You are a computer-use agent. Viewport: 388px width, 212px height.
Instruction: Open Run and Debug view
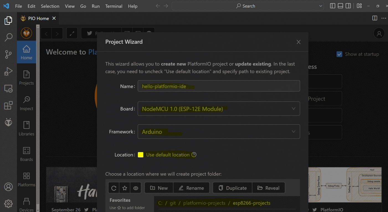[x=8, y=71]
